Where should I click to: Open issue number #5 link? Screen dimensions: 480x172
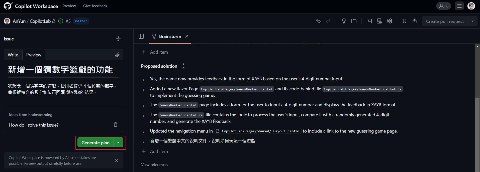tap(68, 21)
